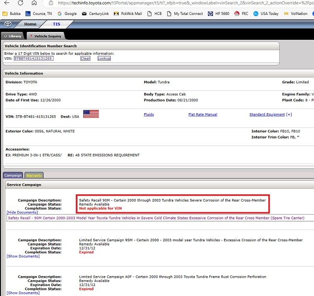The width and height of the screenshot is (314, 296).
Task: Open PckWck Mail bookmark
Action: pos(128,14)
